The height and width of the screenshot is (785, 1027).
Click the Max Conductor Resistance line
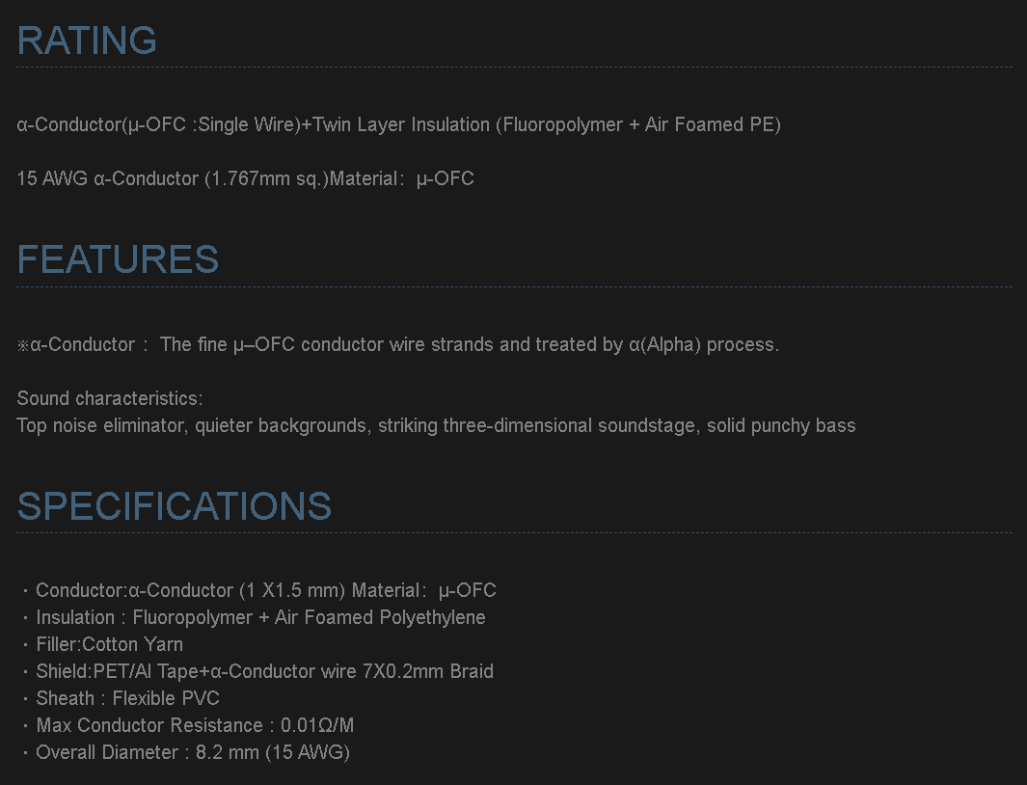click(x=195, y=725)
